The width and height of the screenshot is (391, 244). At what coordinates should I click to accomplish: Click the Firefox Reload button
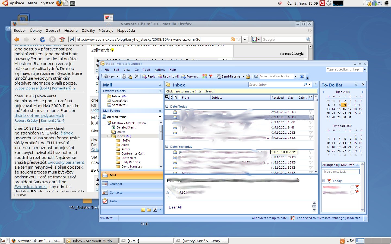coord(43,39)
